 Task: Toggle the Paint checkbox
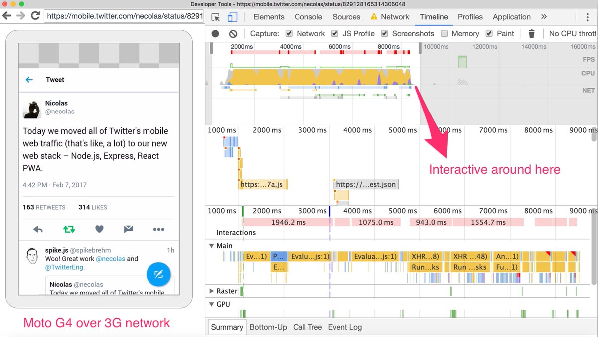pyautogui.click(x=489, y=34)
